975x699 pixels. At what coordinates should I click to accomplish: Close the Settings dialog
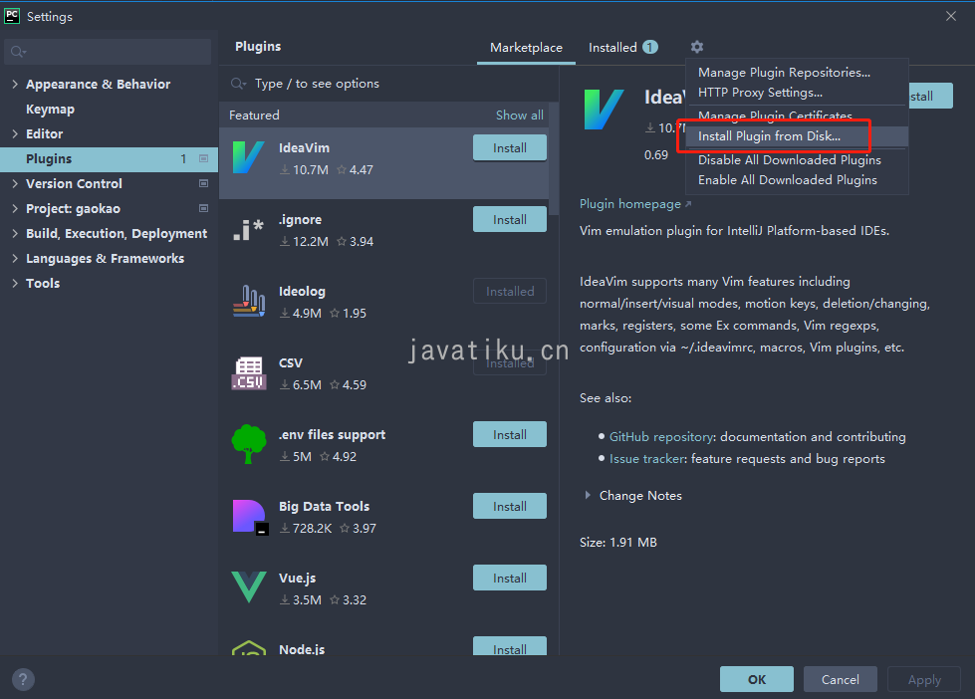click(951, 16)
